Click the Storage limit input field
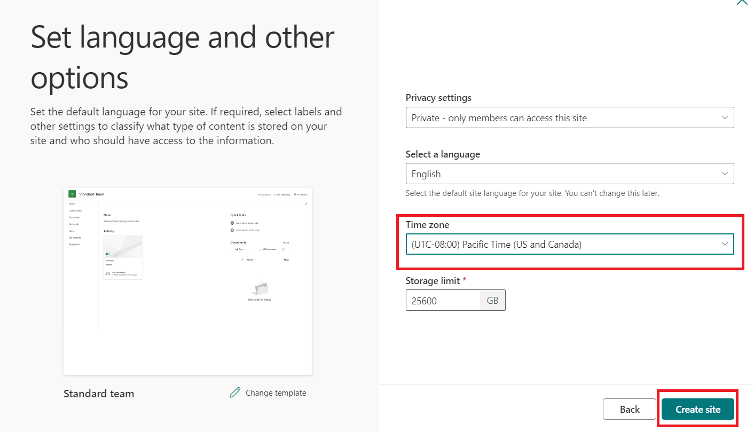754x432 pixels. (x=443, y=301)
